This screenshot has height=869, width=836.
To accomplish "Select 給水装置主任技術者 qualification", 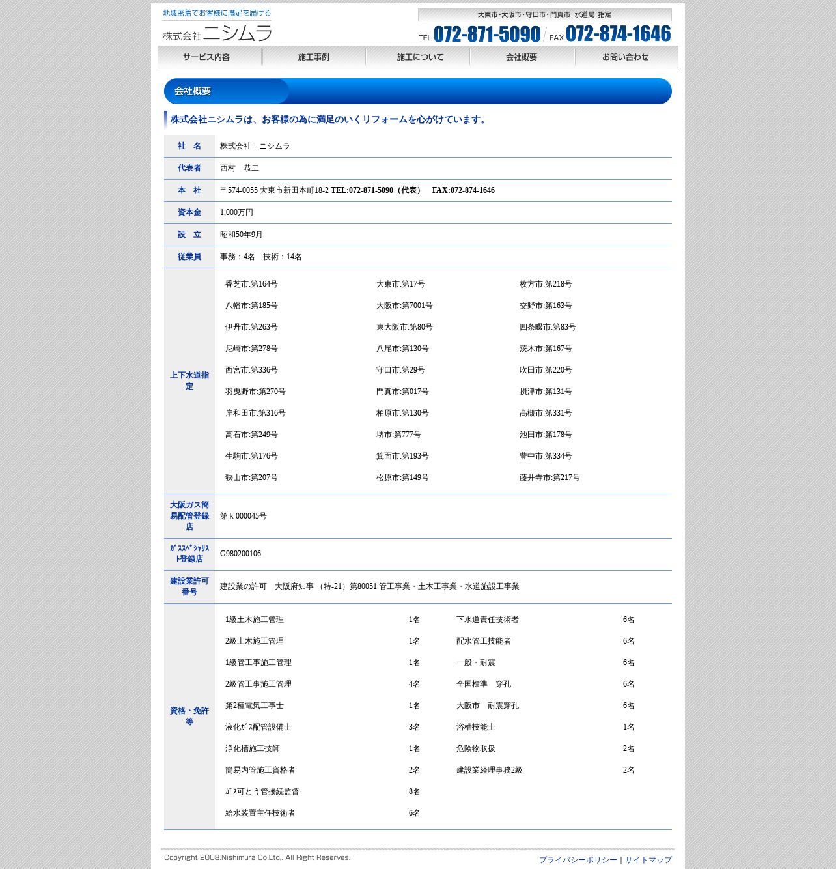I will pos(260,813).
